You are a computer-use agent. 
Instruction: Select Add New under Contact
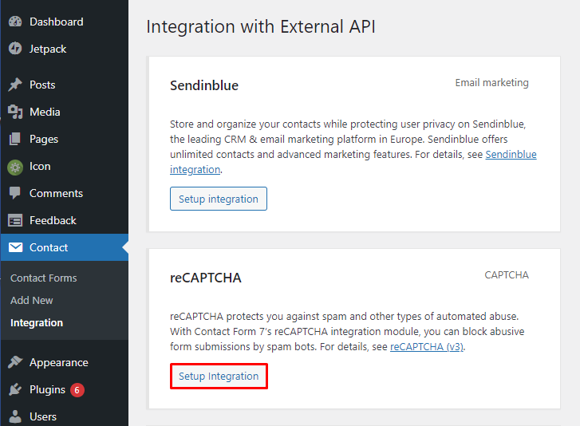click(32, 300)
